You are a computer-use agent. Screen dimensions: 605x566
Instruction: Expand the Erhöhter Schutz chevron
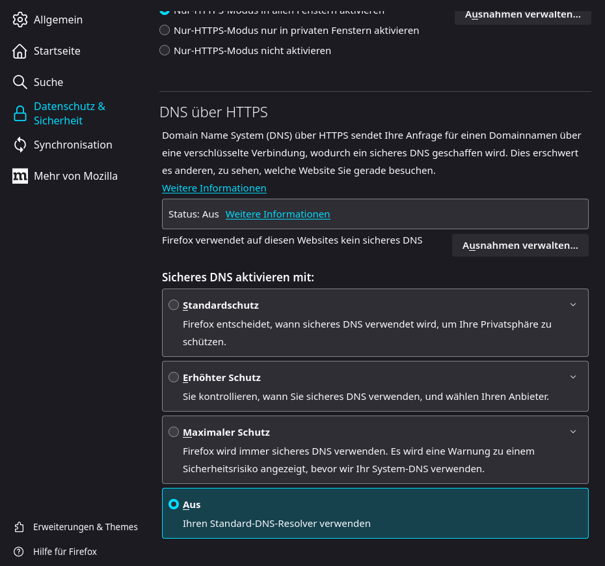point(573,376)
